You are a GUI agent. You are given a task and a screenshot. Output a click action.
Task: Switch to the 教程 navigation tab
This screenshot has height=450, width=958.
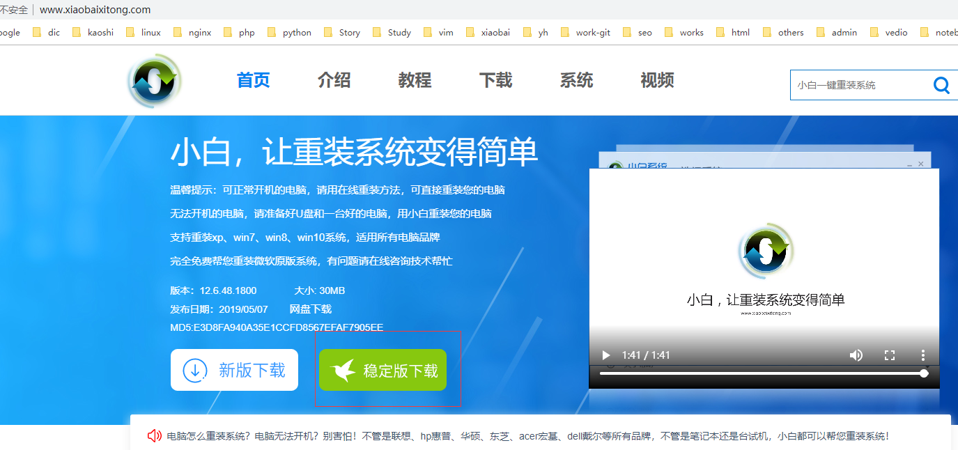[x=415, y=80]
